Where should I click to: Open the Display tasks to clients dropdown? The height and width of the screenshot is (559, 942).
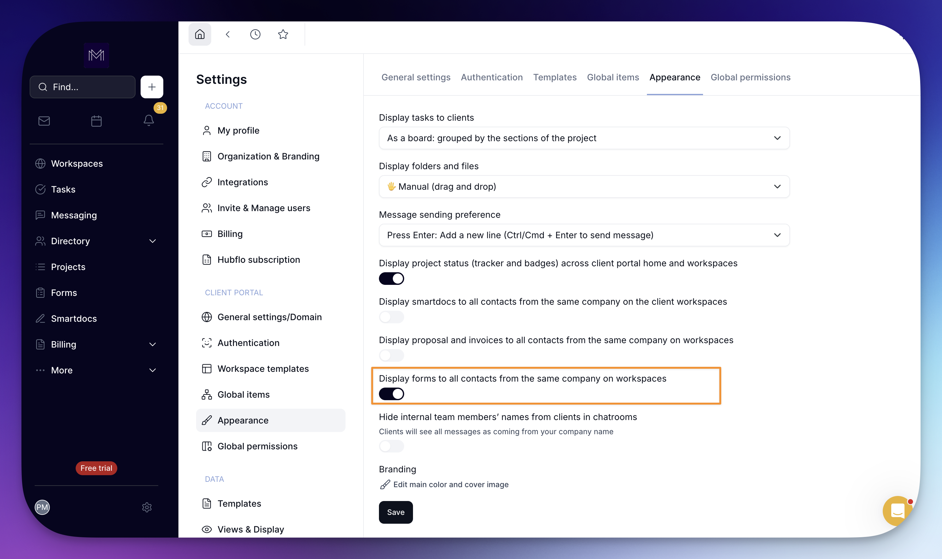(x=584, y=138)
